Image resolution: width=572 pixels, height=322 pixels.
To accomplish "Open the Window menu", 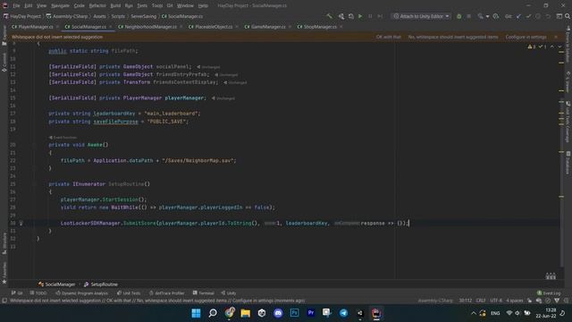I will 185,5.
